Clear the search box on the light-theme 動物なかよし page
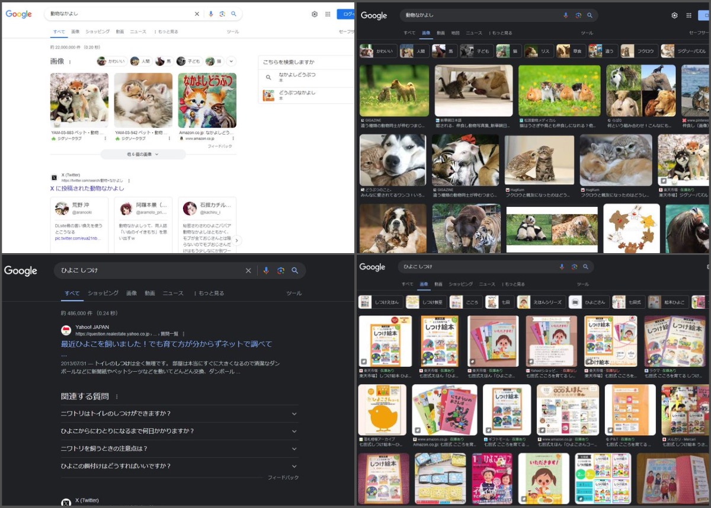 pos(197,14)
